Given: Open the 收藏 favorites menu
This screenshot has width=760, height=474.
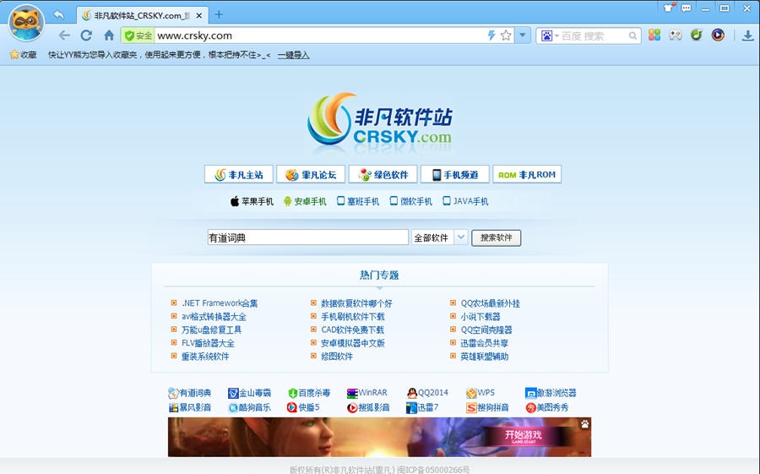Looking at the screenshot, I should pyautogui.click(x=24, y=55).
